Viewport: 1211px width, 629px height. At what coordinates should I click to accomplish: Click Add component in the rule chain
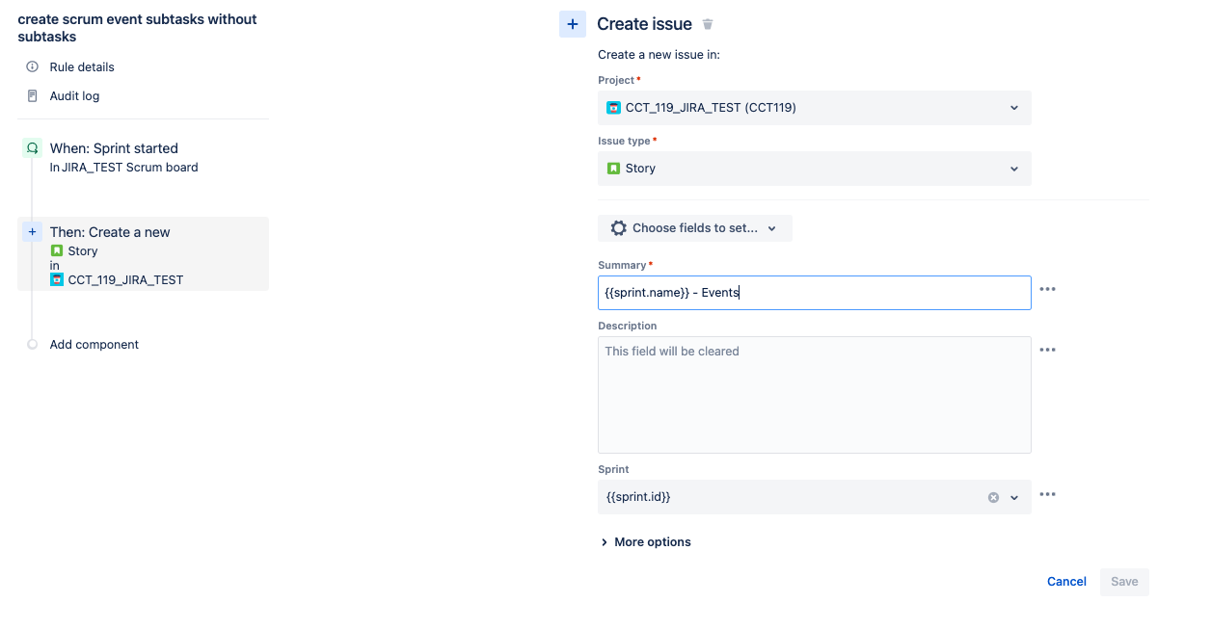pos(94,344)
